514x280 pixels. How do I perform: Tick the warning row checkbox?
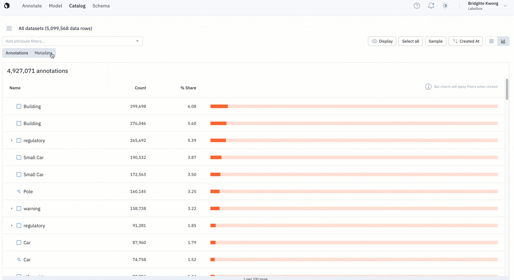point(19,209)
